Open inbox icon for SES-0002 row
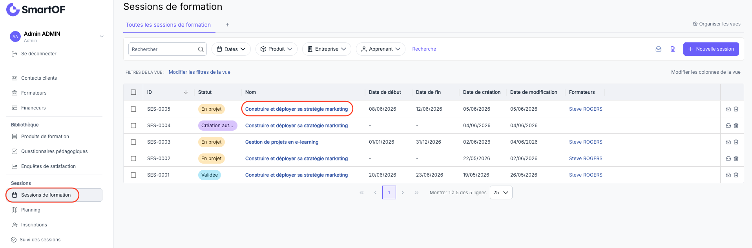This screenshot has height=248, width=752. coord(728,159)
